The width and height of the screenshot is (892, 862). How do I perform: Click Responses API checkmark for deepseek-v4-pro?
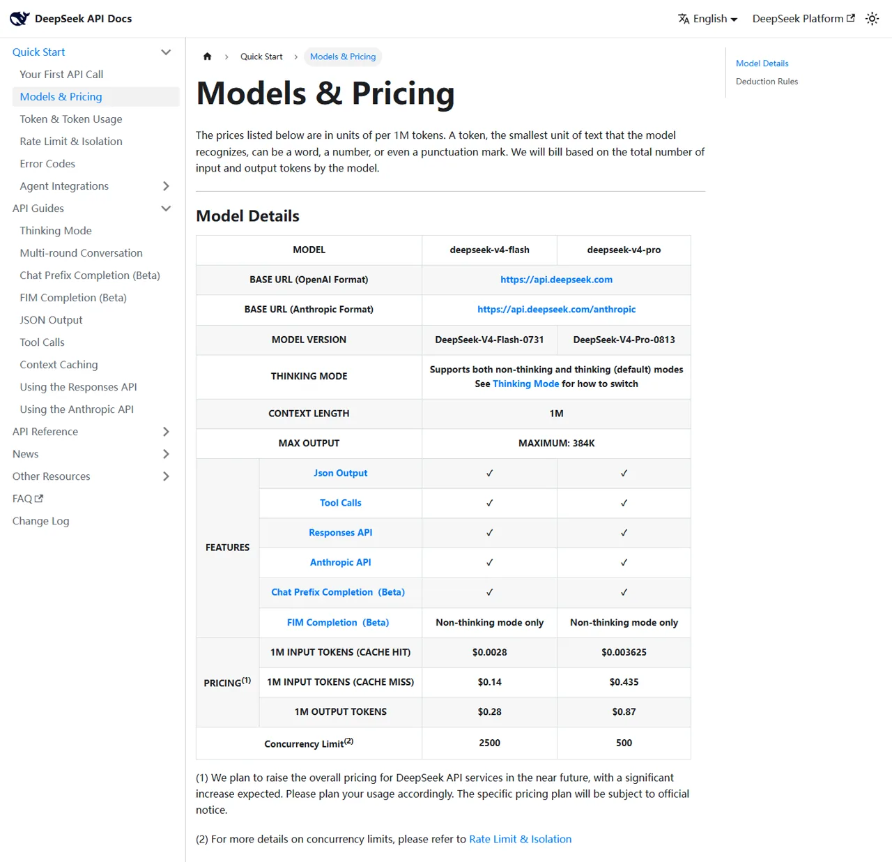coord(624,533)
